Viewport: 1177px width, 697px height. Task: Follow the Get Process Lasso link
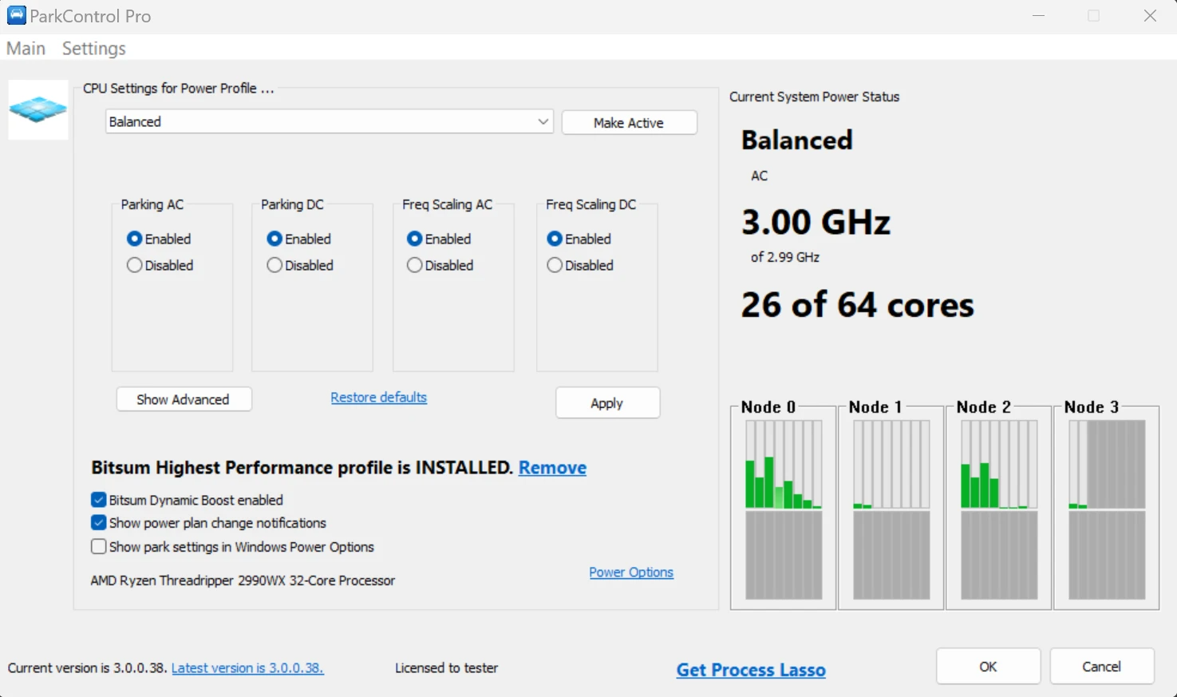point(750,670)
